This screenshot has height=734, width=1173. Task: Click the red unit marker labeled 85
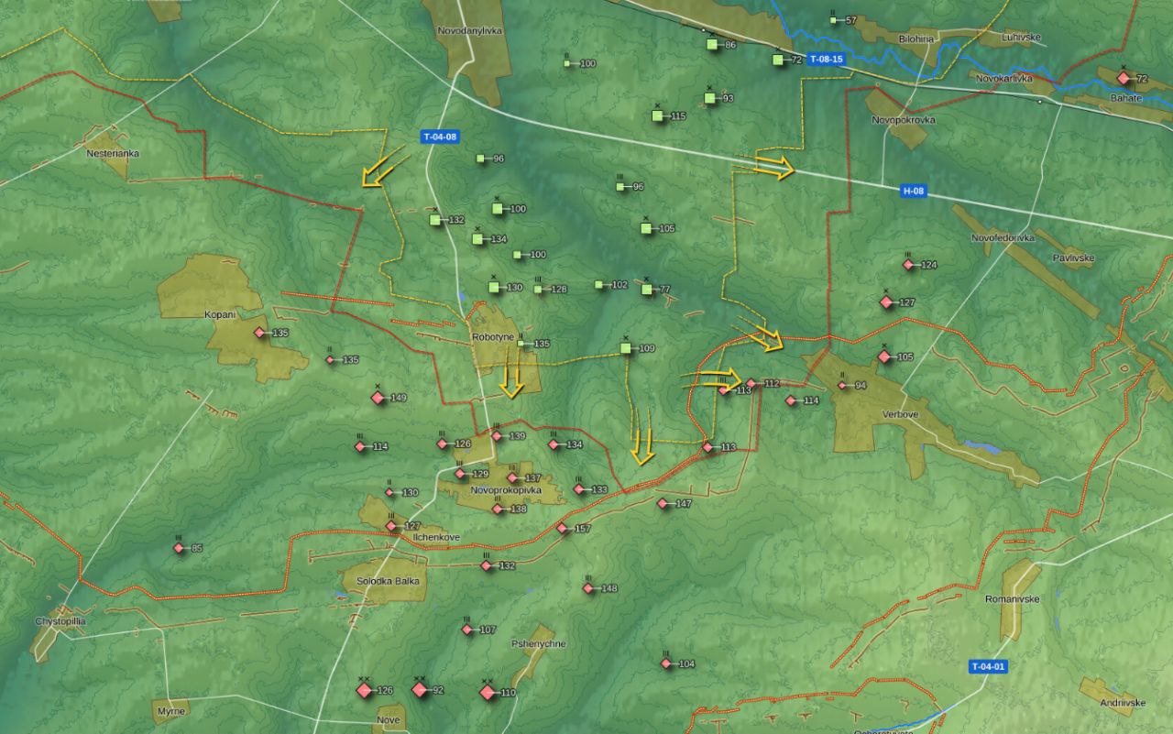[x=179, y=548]
